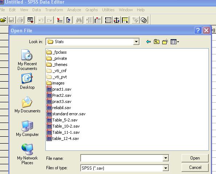
Task: Go back using the blue arrow
Action: tap(148, 42)
